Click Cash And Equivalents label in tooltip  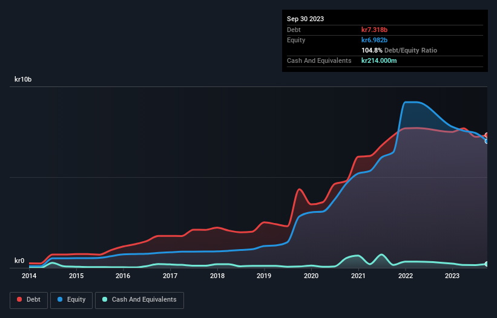click(x=319, y=60)
